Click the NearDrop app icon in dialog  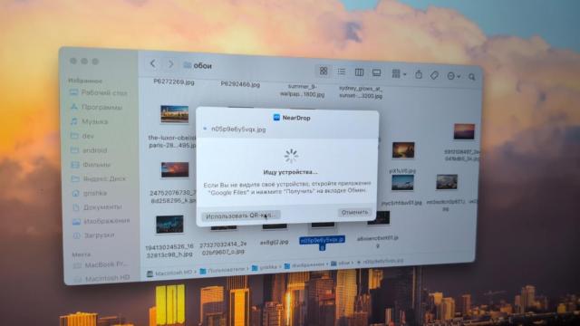coord(276,118)
